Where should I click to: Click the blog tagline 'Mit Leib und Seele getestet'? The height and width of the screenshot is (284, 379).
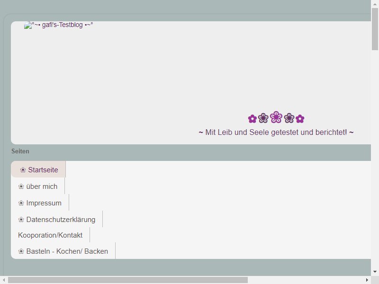click(276, 133)
